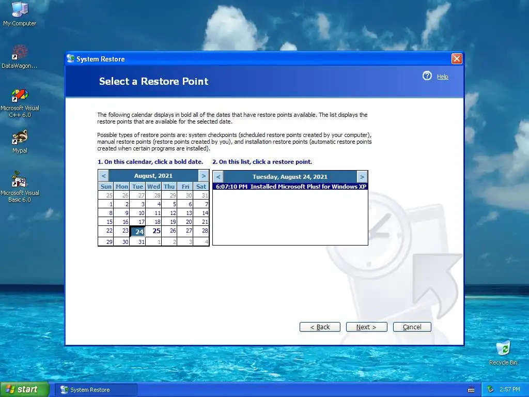This screenshot has width=529, height=397.
Task: Open the Start menu
Action: (x=24, y=389)
